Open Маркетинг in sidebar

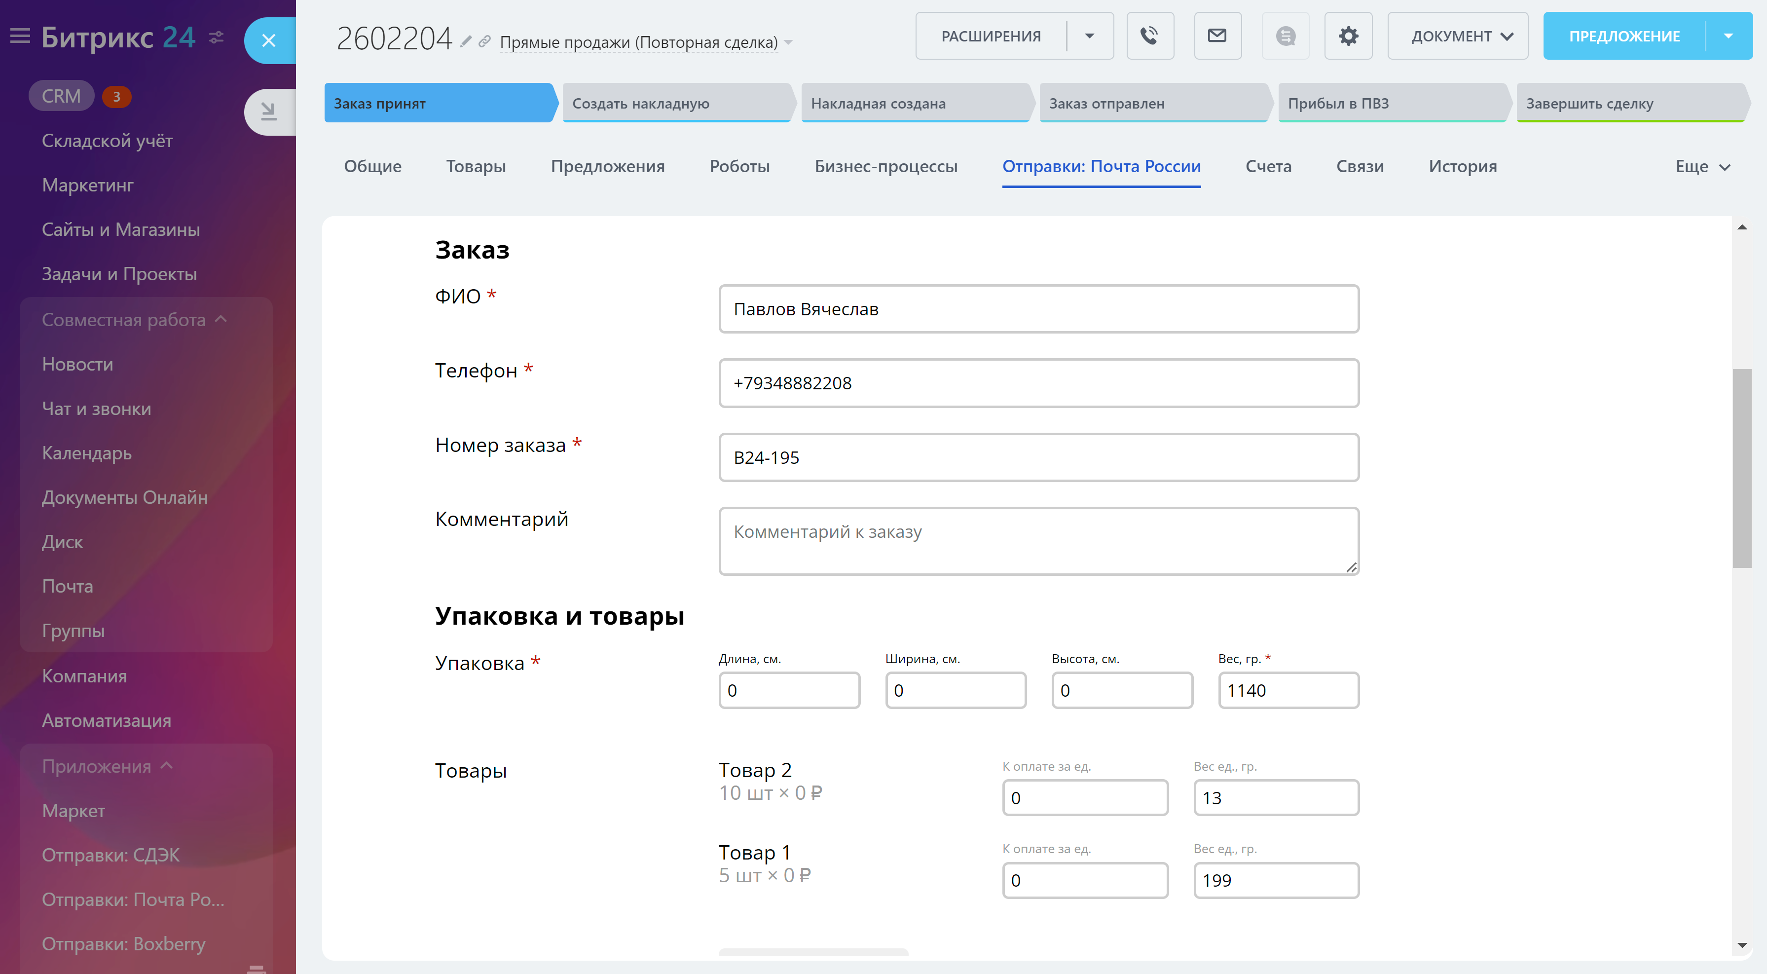(x=88, y=185)
